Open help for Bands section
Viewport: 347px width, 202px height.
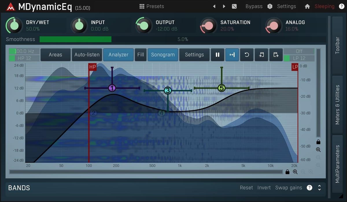pos(309,188)
